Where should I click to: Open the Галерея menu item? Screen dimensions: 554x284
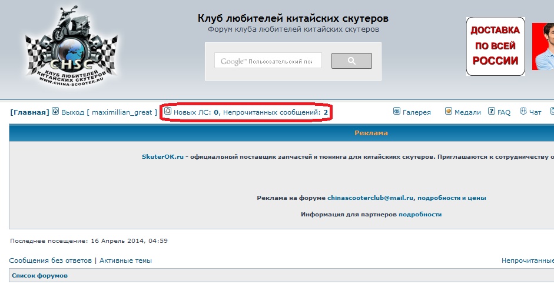(x=417, y=112)
